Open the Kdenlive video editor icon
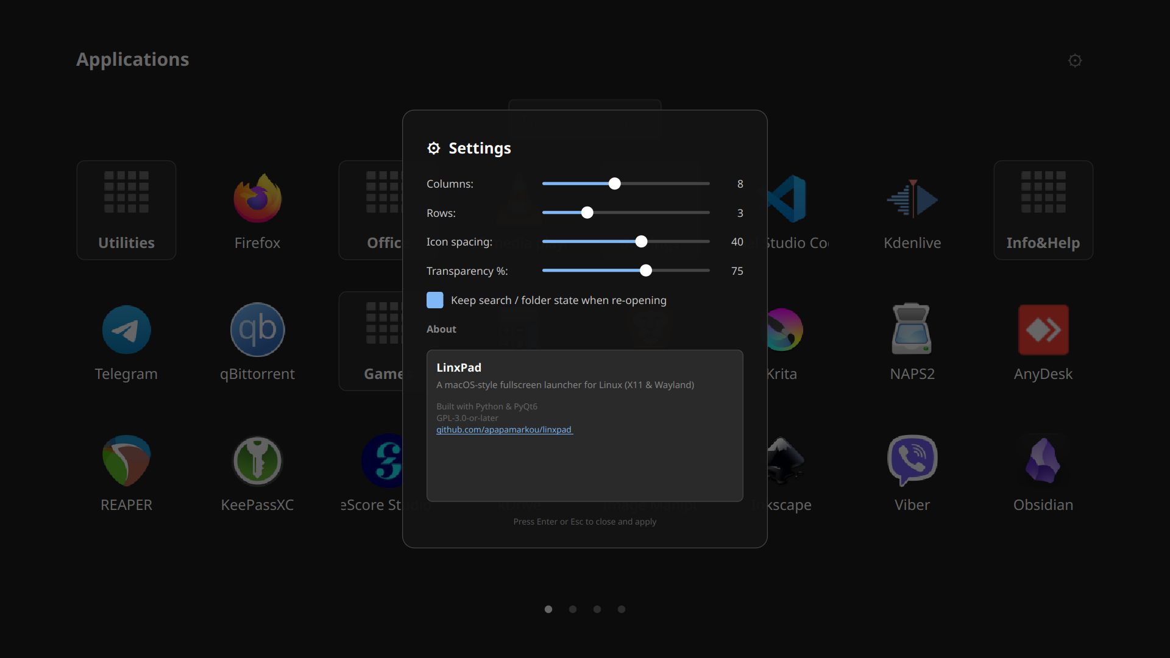This screenshot has width=1170, height=658. [912, 199]
